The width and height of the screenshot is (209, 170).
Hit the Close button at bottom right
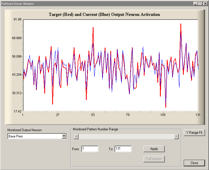pos(194,163)
